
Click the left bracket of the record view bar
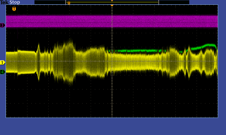(x=66, y=2)
